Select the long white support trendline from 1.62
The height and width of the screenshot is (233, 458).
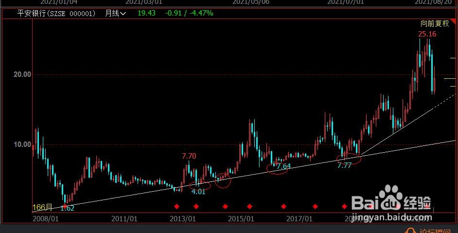click(244, 176)
